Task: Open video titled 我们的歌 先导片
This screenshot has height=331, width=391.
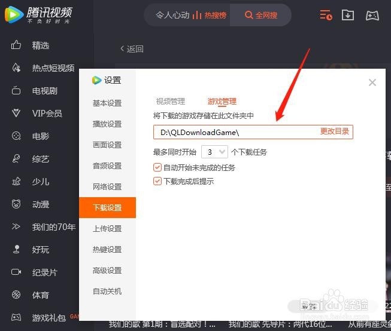Action: (x=280, y=324)
